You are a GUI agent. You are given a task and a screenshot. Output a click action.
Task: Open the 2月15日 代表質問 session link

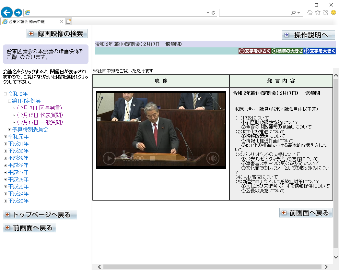[40, 115]
